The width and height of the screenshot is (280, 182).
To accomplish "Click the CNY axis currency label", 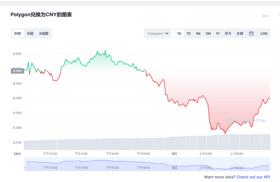I will (x=17, y=154).
